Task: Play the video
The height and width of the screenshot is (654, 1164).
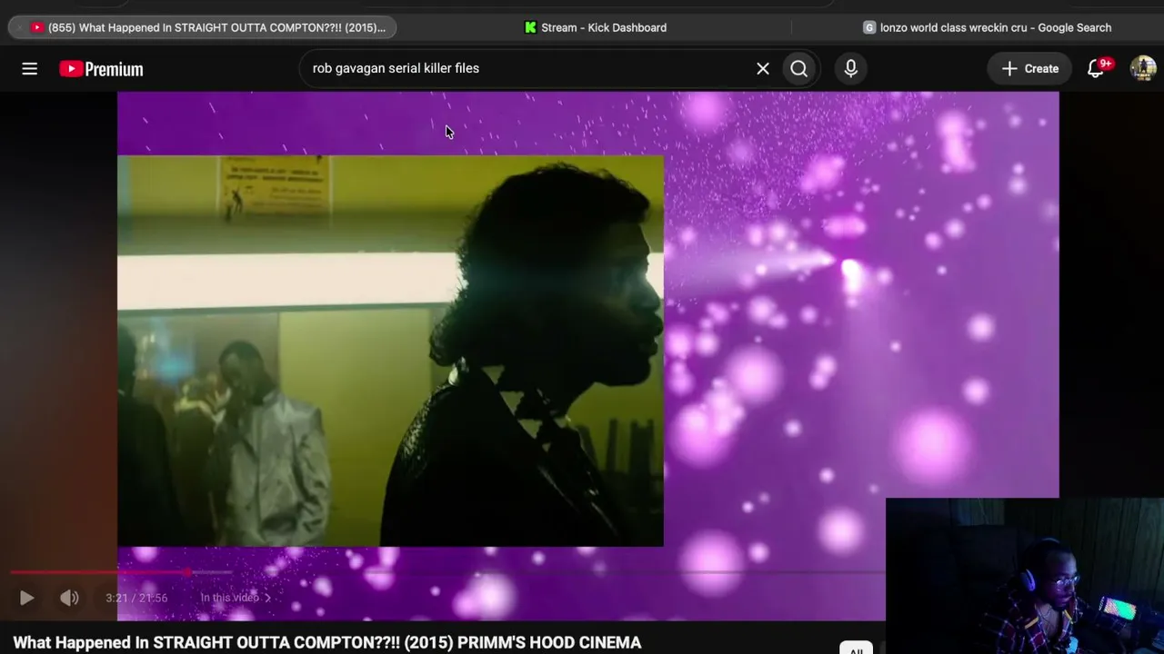Action: [26, 598]
